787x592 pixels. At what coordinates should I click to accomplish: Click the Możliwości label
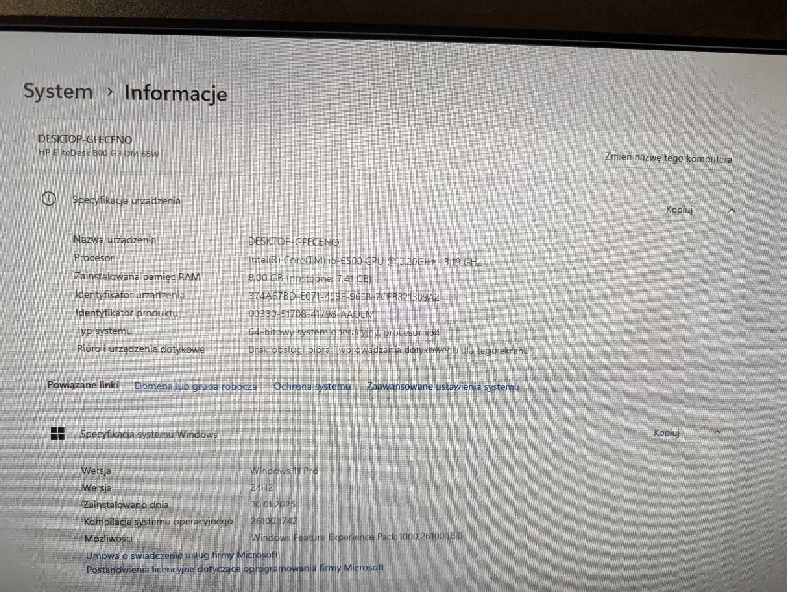click(108, 538)
